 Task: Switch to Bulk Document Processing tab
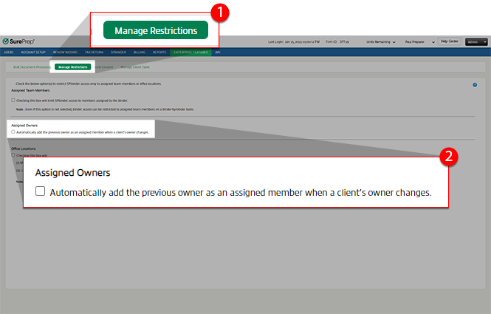point(32,67)
